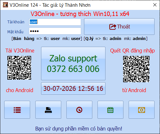The height and width of the screenshot is (134, 160).
Task: Click the Zalo support 0372 663 006 button
Action: (x=73, y=63)
